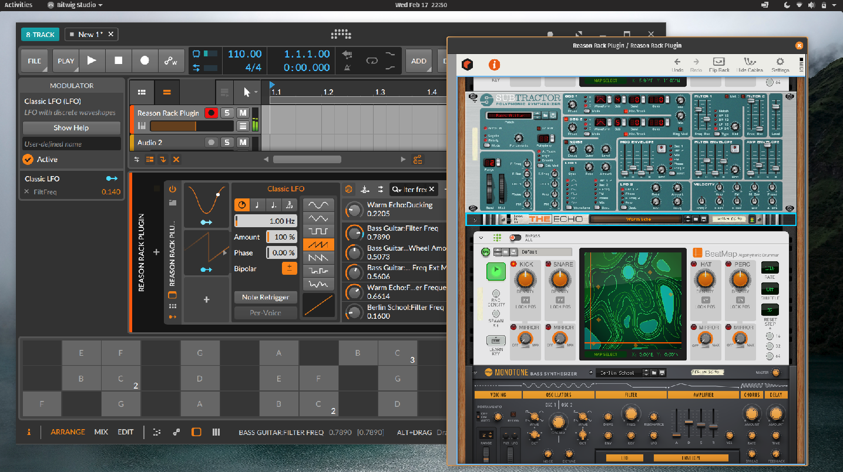The image size is (843, 472).
Task: Toggle automation write button in transport
Action: coord(171,60)
